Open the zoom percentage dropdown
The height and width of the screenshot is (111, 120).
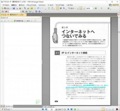94,8
